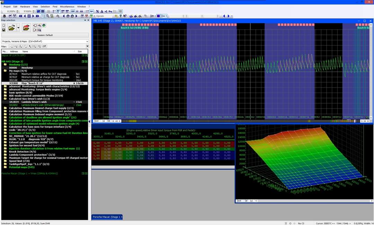Screen dimensions: 374x225
Task: Switch the 3D preview to Text mode
Action: click(239, 201)
